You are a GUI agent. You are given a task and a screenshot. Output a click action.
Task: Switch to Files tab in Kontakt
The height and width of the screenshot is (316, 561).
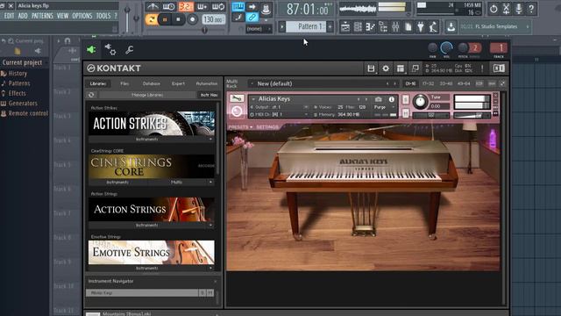click(124, 83)
